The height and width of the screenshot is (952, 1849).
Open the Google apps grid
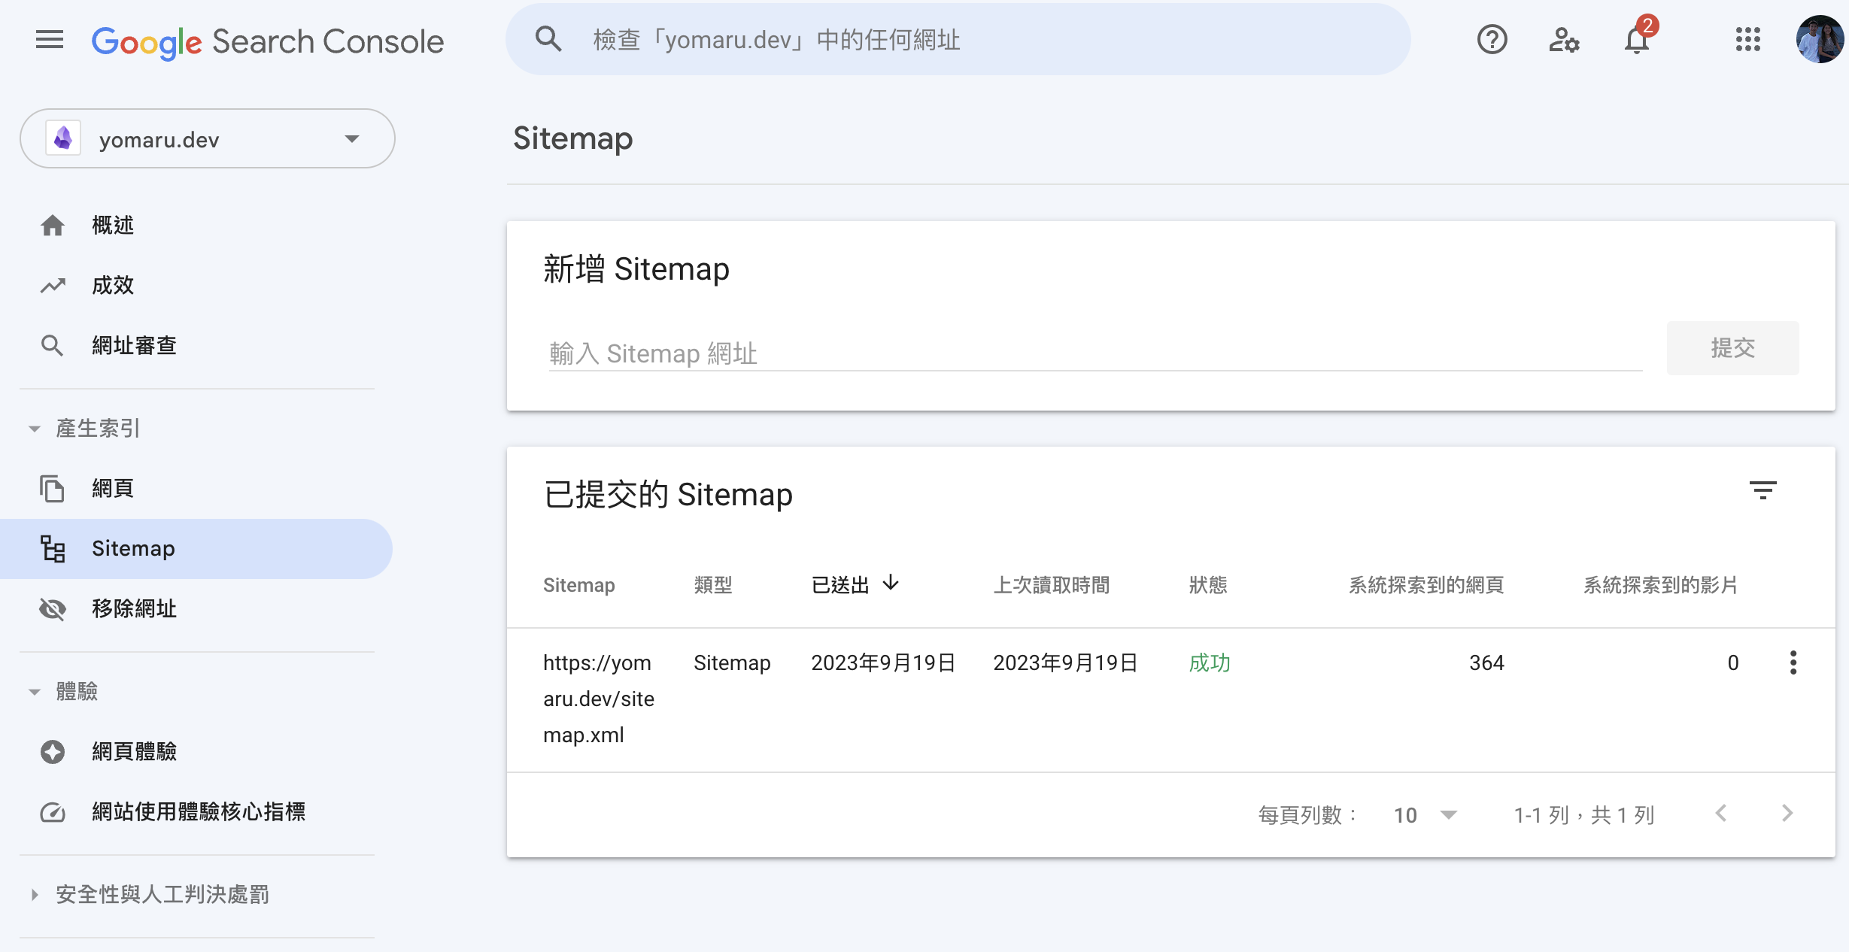pos(1747,39)
